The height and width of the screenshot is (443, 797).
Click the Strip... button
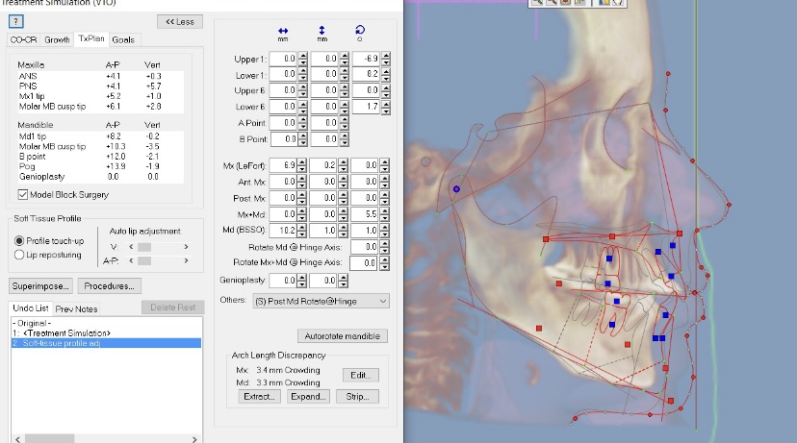click(357, 396)
